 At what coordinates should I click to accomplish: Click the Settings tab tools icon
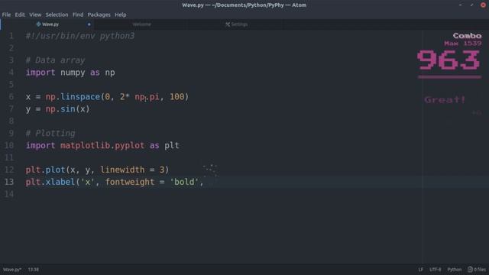coord(228,24)
